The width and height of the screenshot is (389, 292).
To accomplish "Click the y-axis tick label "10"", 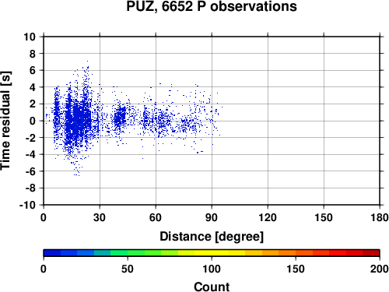I will pyautogui.click(x=30, y=37).
